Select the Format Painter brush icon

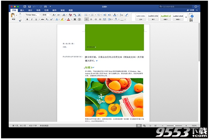tap(20, 20)
